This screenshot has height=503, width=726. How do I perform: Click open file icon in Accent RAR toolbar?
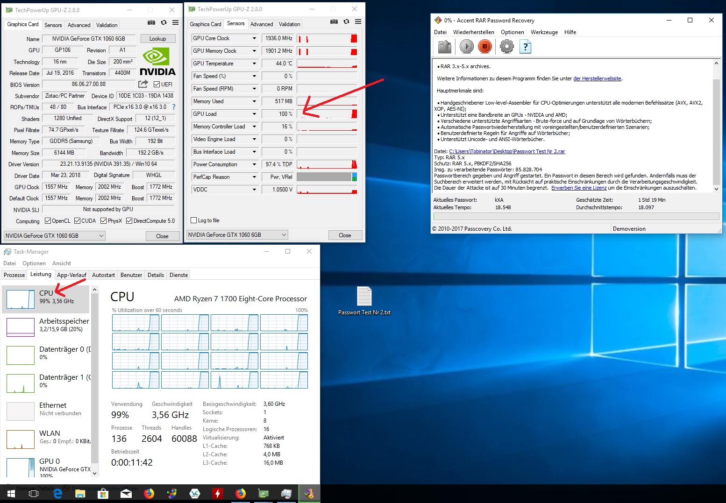pyautogui.click(x=445, y=46)
